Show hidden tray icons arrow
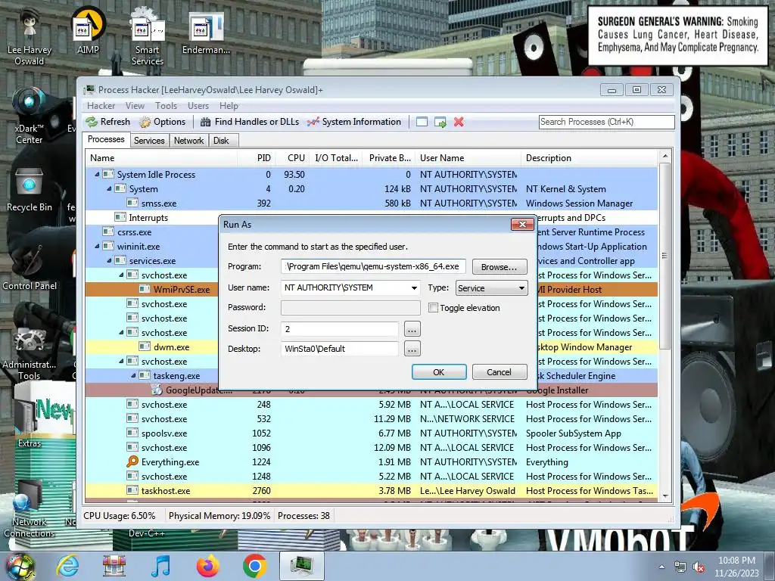Image resolution: width=775 pixels, height=581 pixels. pos(661,567)
